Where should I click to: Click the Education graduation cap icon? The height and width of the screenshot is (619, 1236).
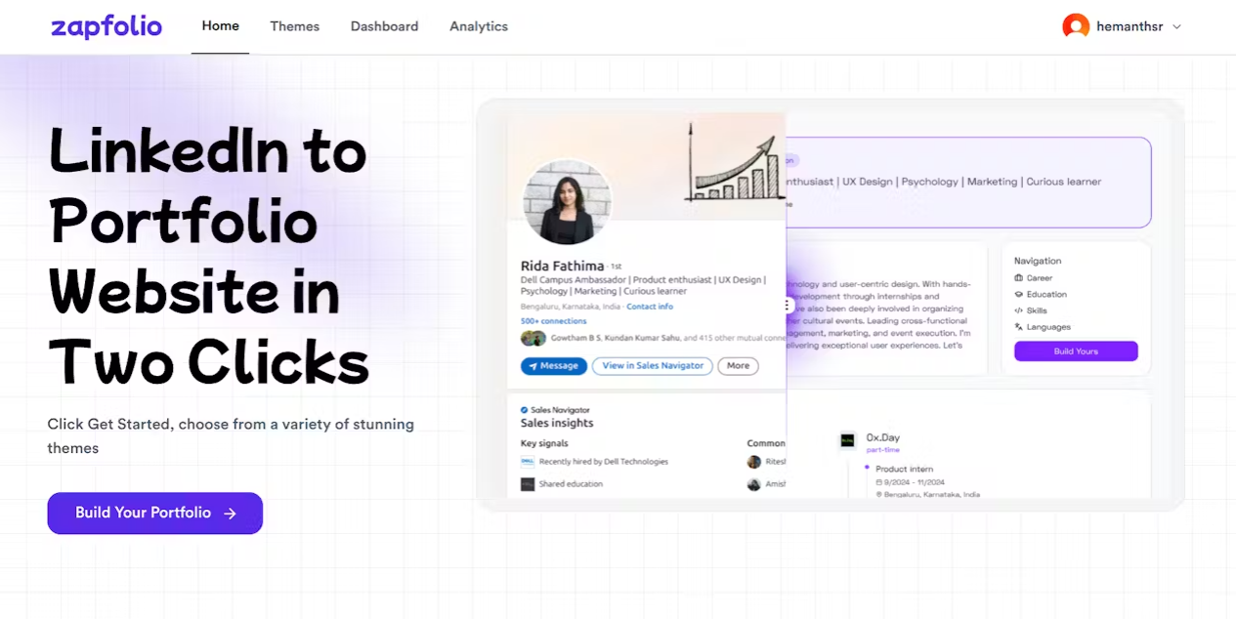pos(1019,295)
